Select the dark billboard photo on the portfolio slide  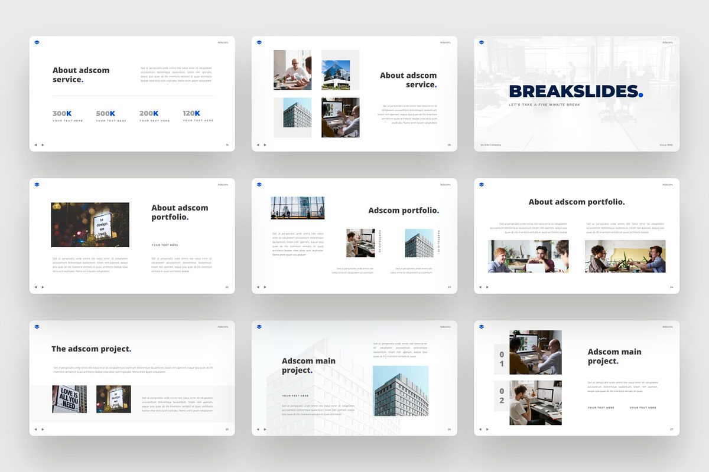pyautogui.click(x=90, y=225)
